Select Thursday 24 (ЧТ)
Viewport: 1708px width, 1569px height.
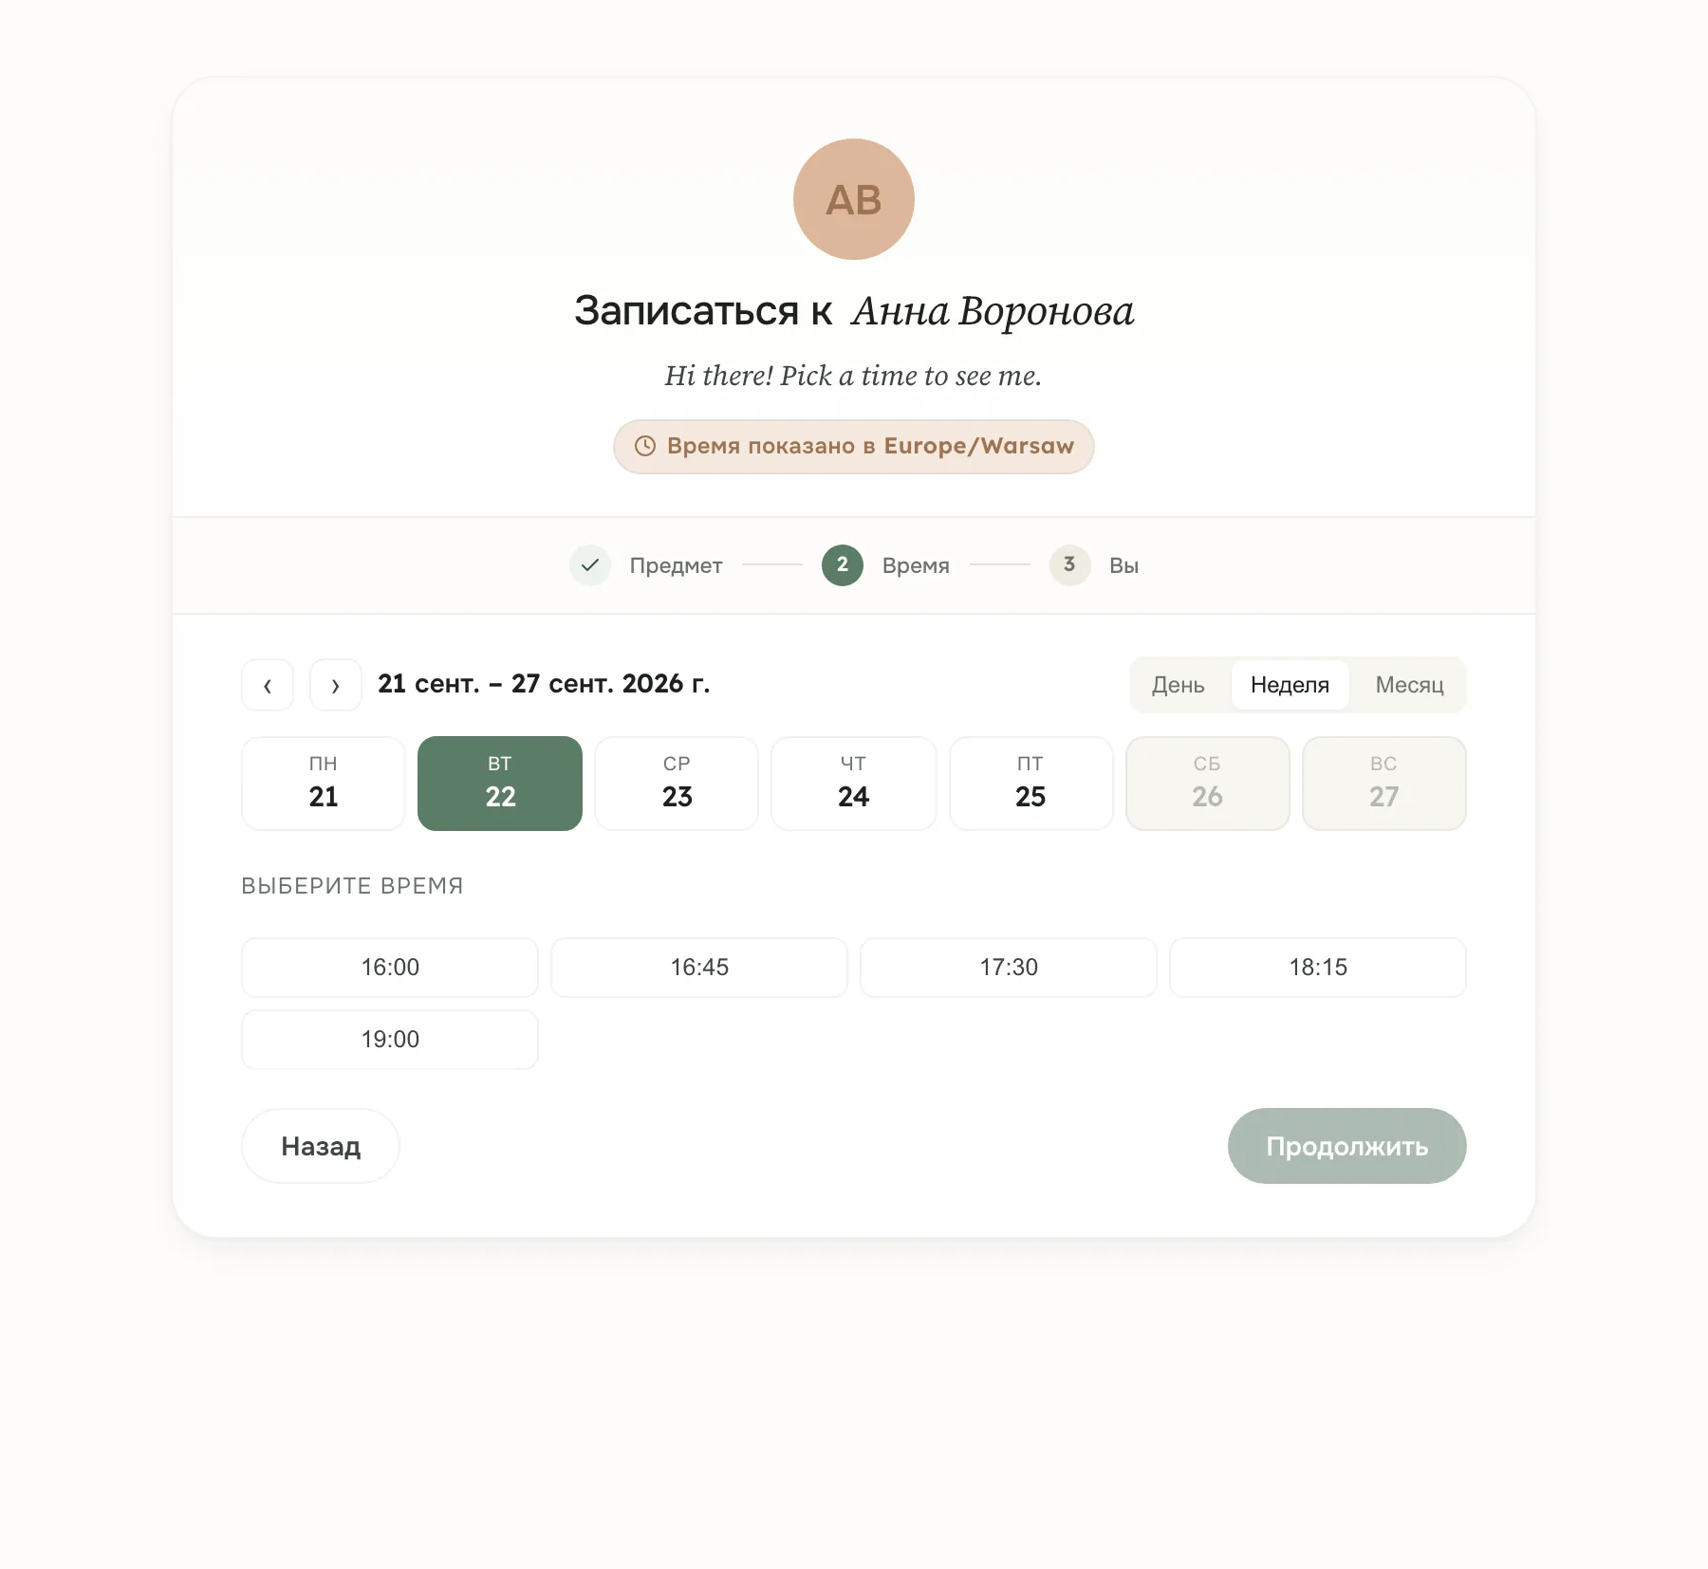(x=854, y=784)
